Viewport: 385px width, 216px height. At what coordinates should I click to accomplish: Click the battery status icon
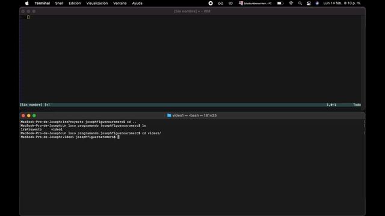point(280,3)
